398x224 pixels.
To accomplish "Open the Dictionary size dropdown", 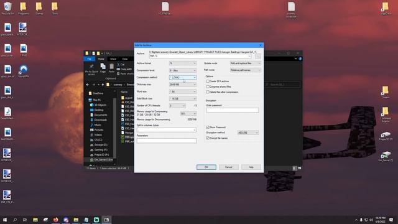I will (183, 85).
